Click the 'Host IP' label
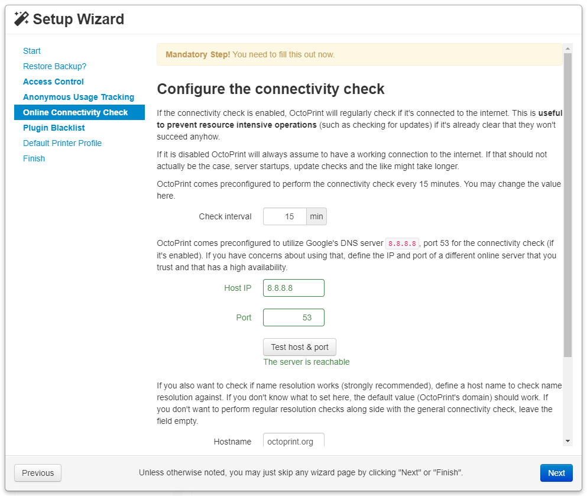587x496 pixels. [x=238, y=288]
